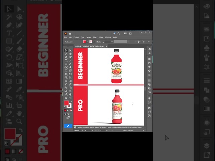Open the Color panel icon

point(149,49)
